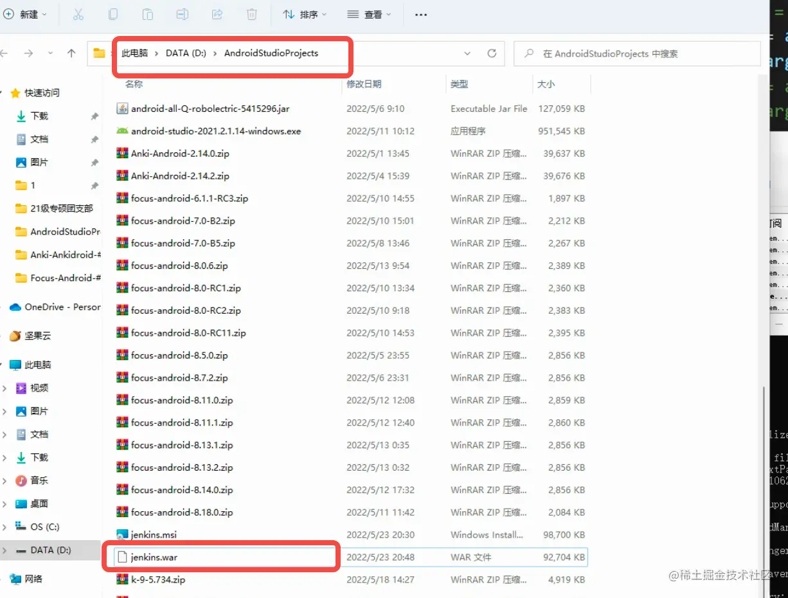Open the 21级专硕团支部 folder in sidebar
This screenshot has width=788, height=598.
coord(62,208)
